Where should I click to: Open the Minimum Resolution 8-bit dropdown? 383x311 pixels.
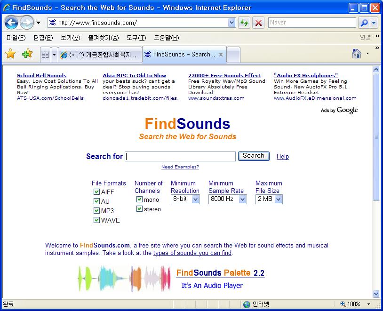point(185,199)
